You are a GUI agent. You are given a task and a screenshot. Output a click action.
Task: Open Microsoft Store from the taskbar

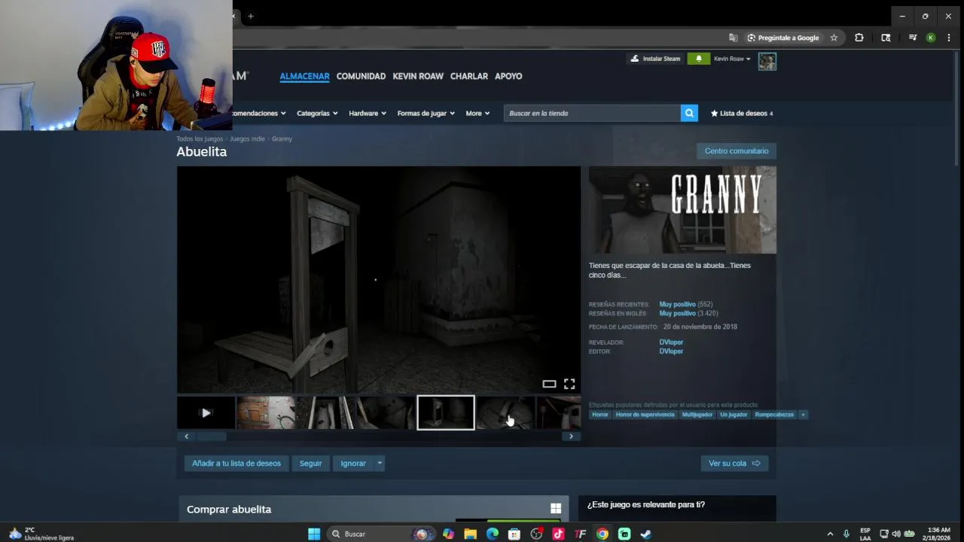(514, 534)
